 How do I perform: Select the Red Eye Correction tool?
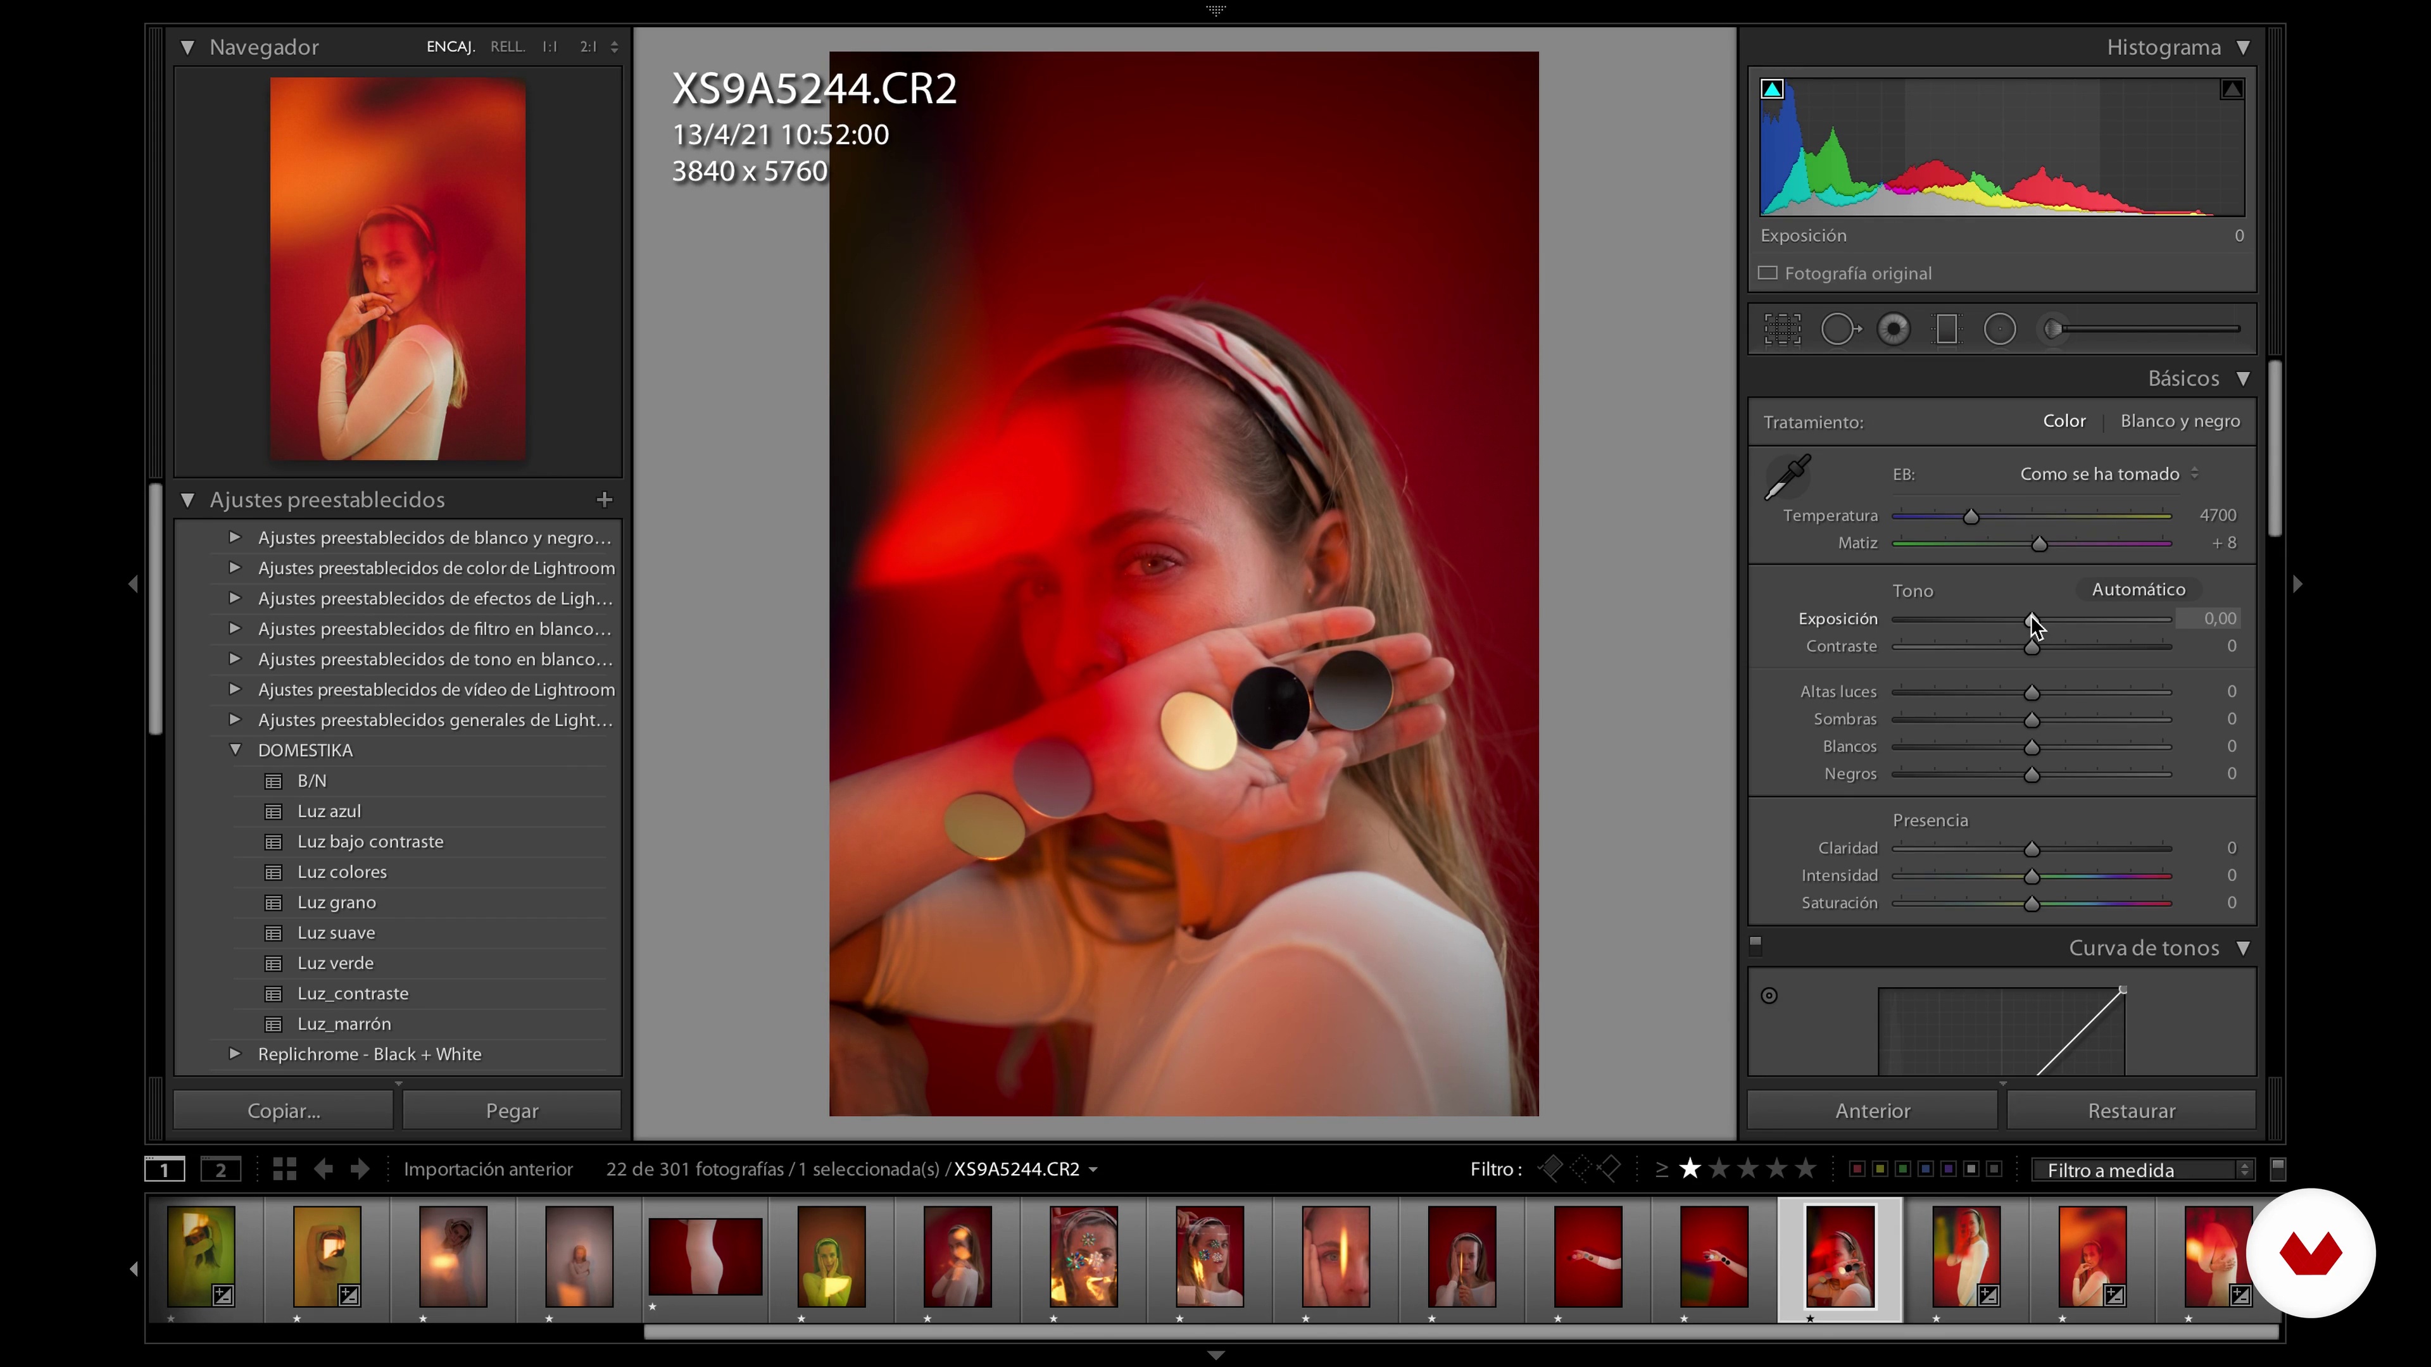(1893, 329)
